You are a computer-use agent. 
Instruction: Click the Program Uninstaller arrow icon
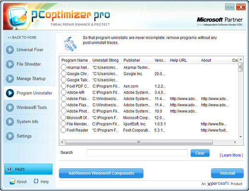click(10, 93)
